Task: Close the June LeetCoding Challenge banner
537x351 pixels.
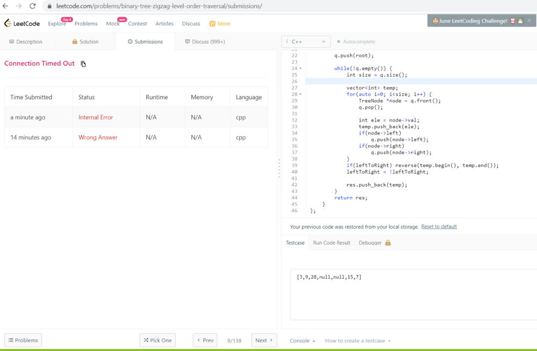Action: 529,20
